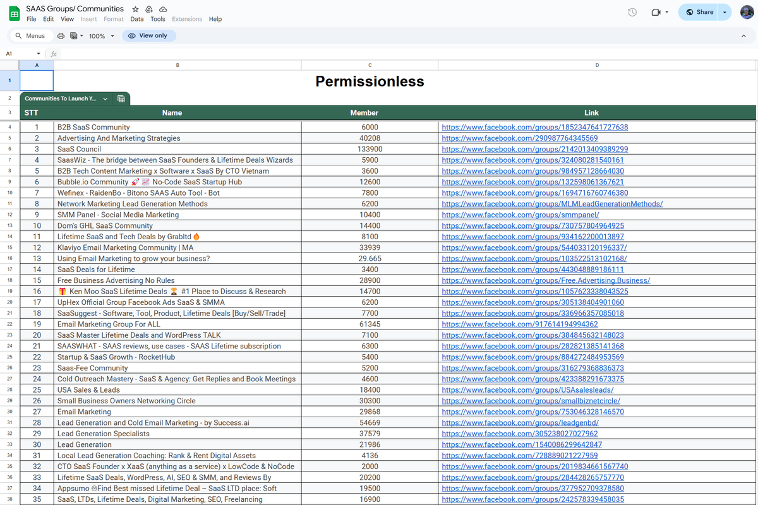Expand the filter views dropdown arrow

[81, 36]
